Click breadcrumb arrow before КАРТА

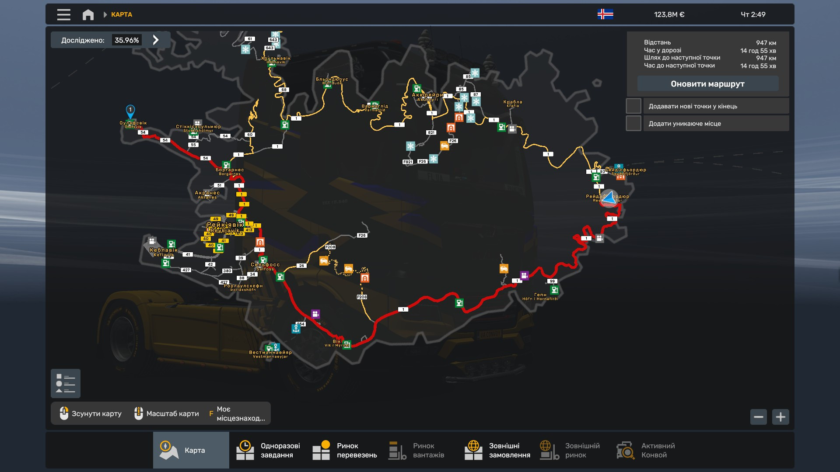click(x=105, y=14)
